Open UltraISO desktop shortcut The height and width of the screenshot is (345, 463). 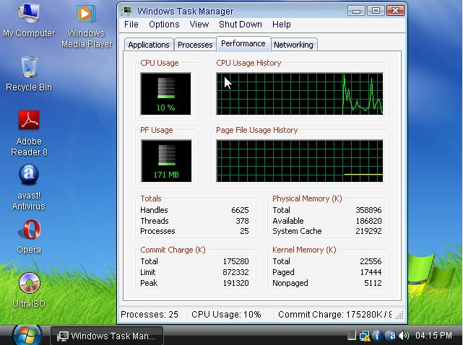(29, 284)
